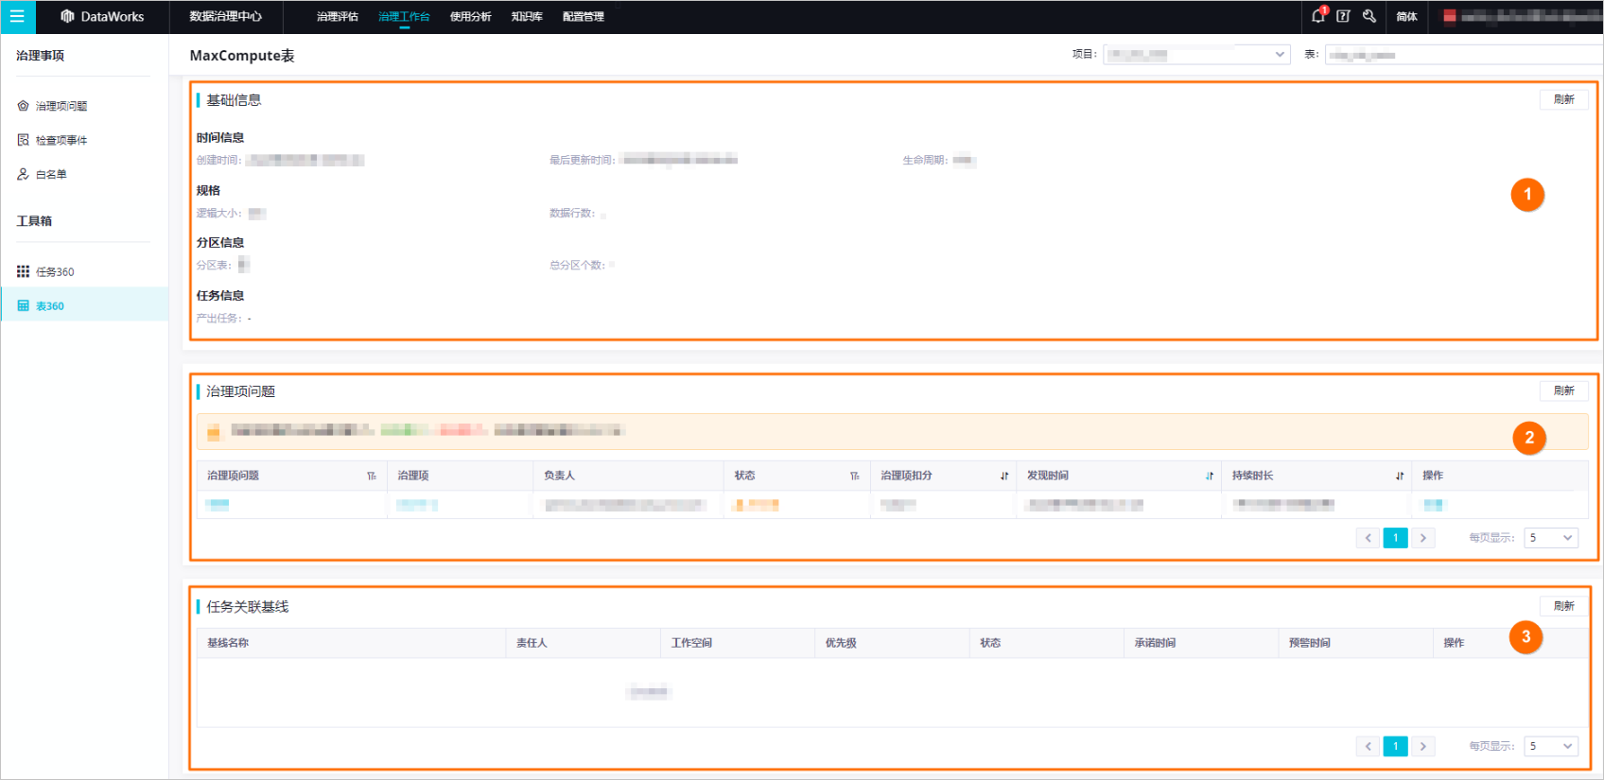The width and height of the screenshot is (1604, 780).
Task: Go to previous page in 任务关联基线 table
Action: pyautogui.click(x=1368, y=746)
